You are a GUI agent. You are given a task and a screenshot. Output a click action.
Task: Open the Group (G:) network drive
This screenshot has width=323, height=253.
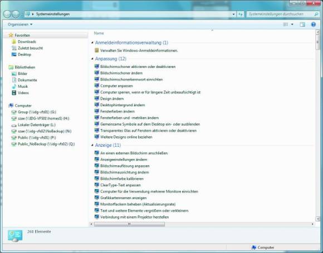click(37, 112)
